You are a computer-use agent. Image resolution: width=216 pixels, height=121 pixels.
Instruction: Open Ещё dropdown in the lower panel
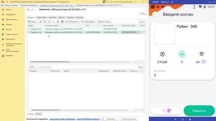point(141,67)
